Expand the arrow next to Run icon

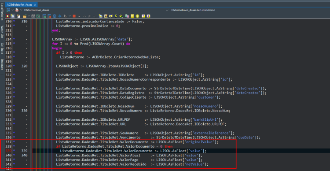pos(70,16)
